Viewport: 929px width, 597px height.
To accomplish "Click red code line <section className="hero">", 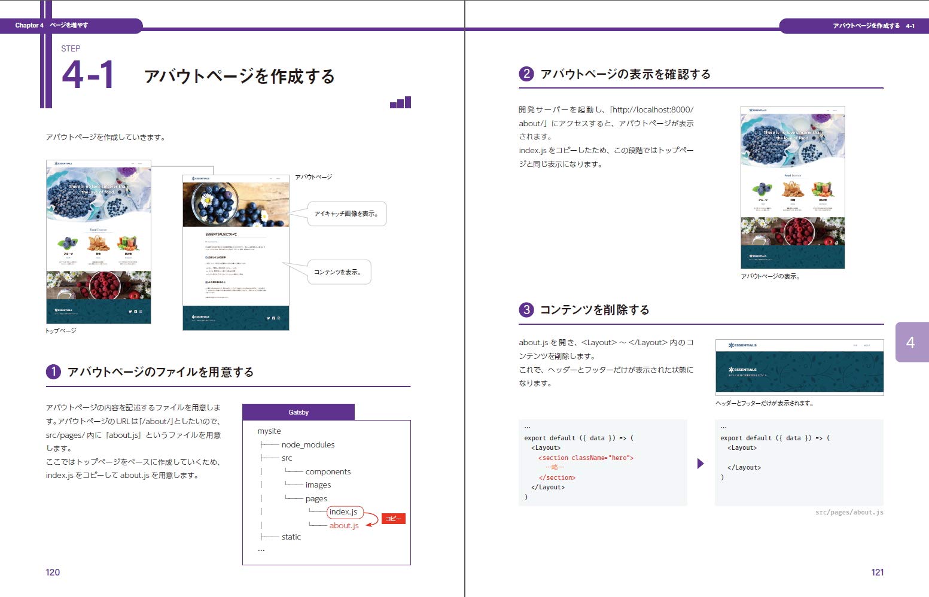I will coord(586,458).
